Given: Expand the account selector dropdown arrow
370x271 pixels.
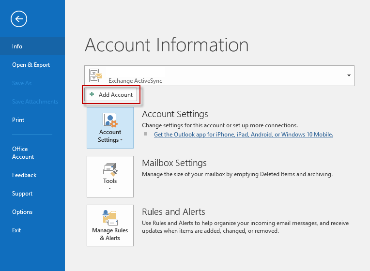Looking at the screenshot, I should click(349, 76).
